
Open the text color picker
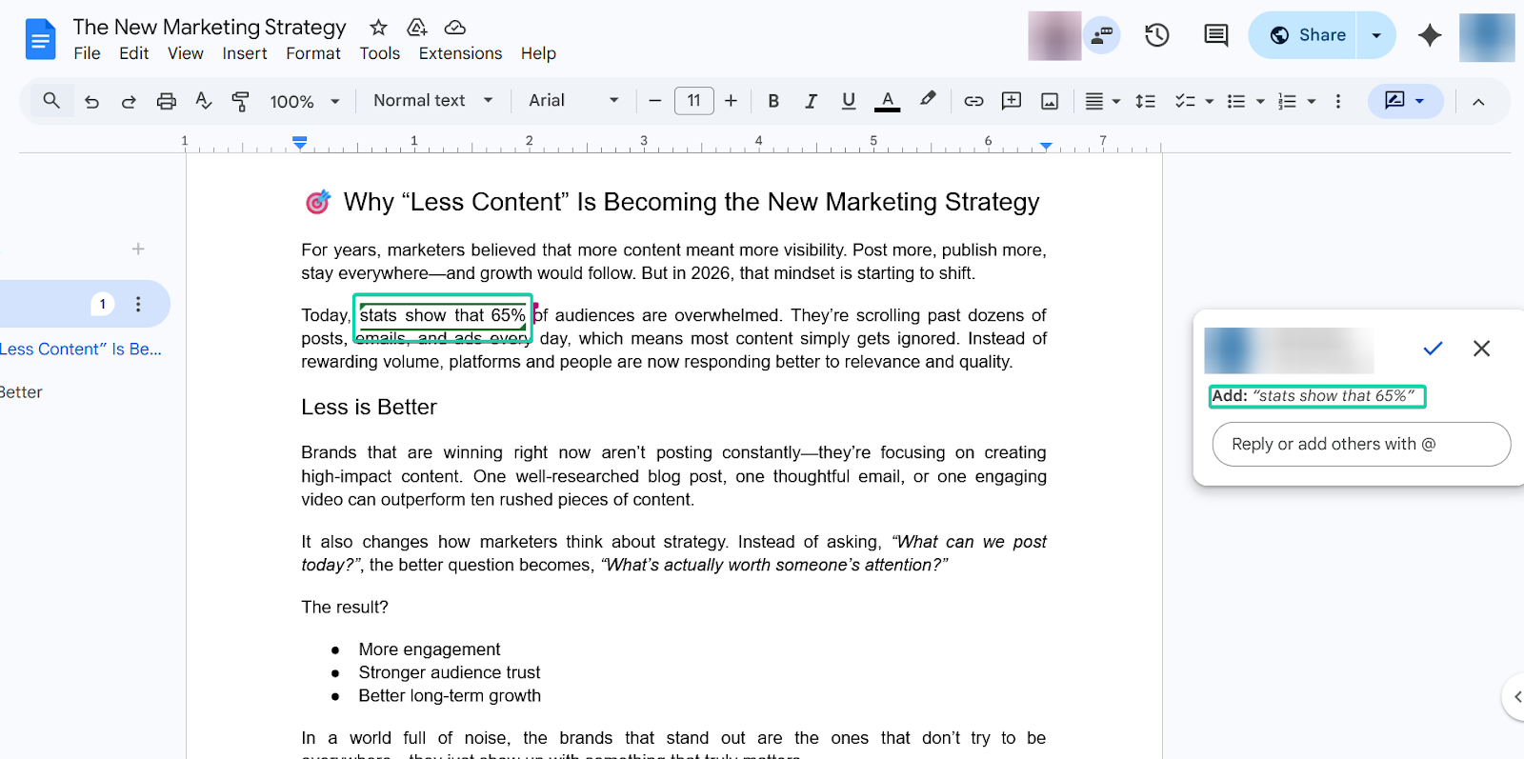coord(887,101)
